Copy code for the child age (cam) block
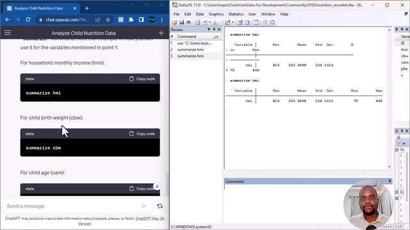The height and width of the screenshot is (230, 410). [142, 188]
